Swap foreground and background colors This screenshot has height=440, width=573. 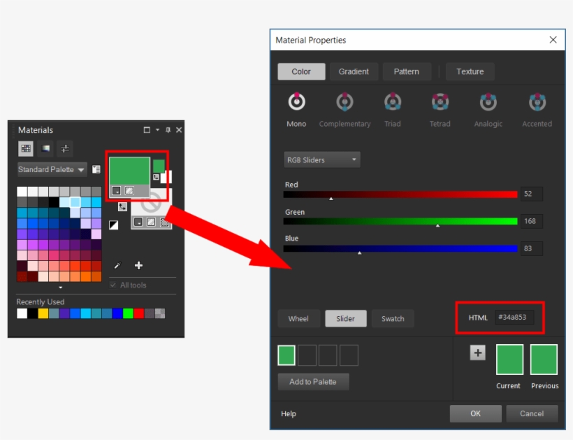coord(122,208)
